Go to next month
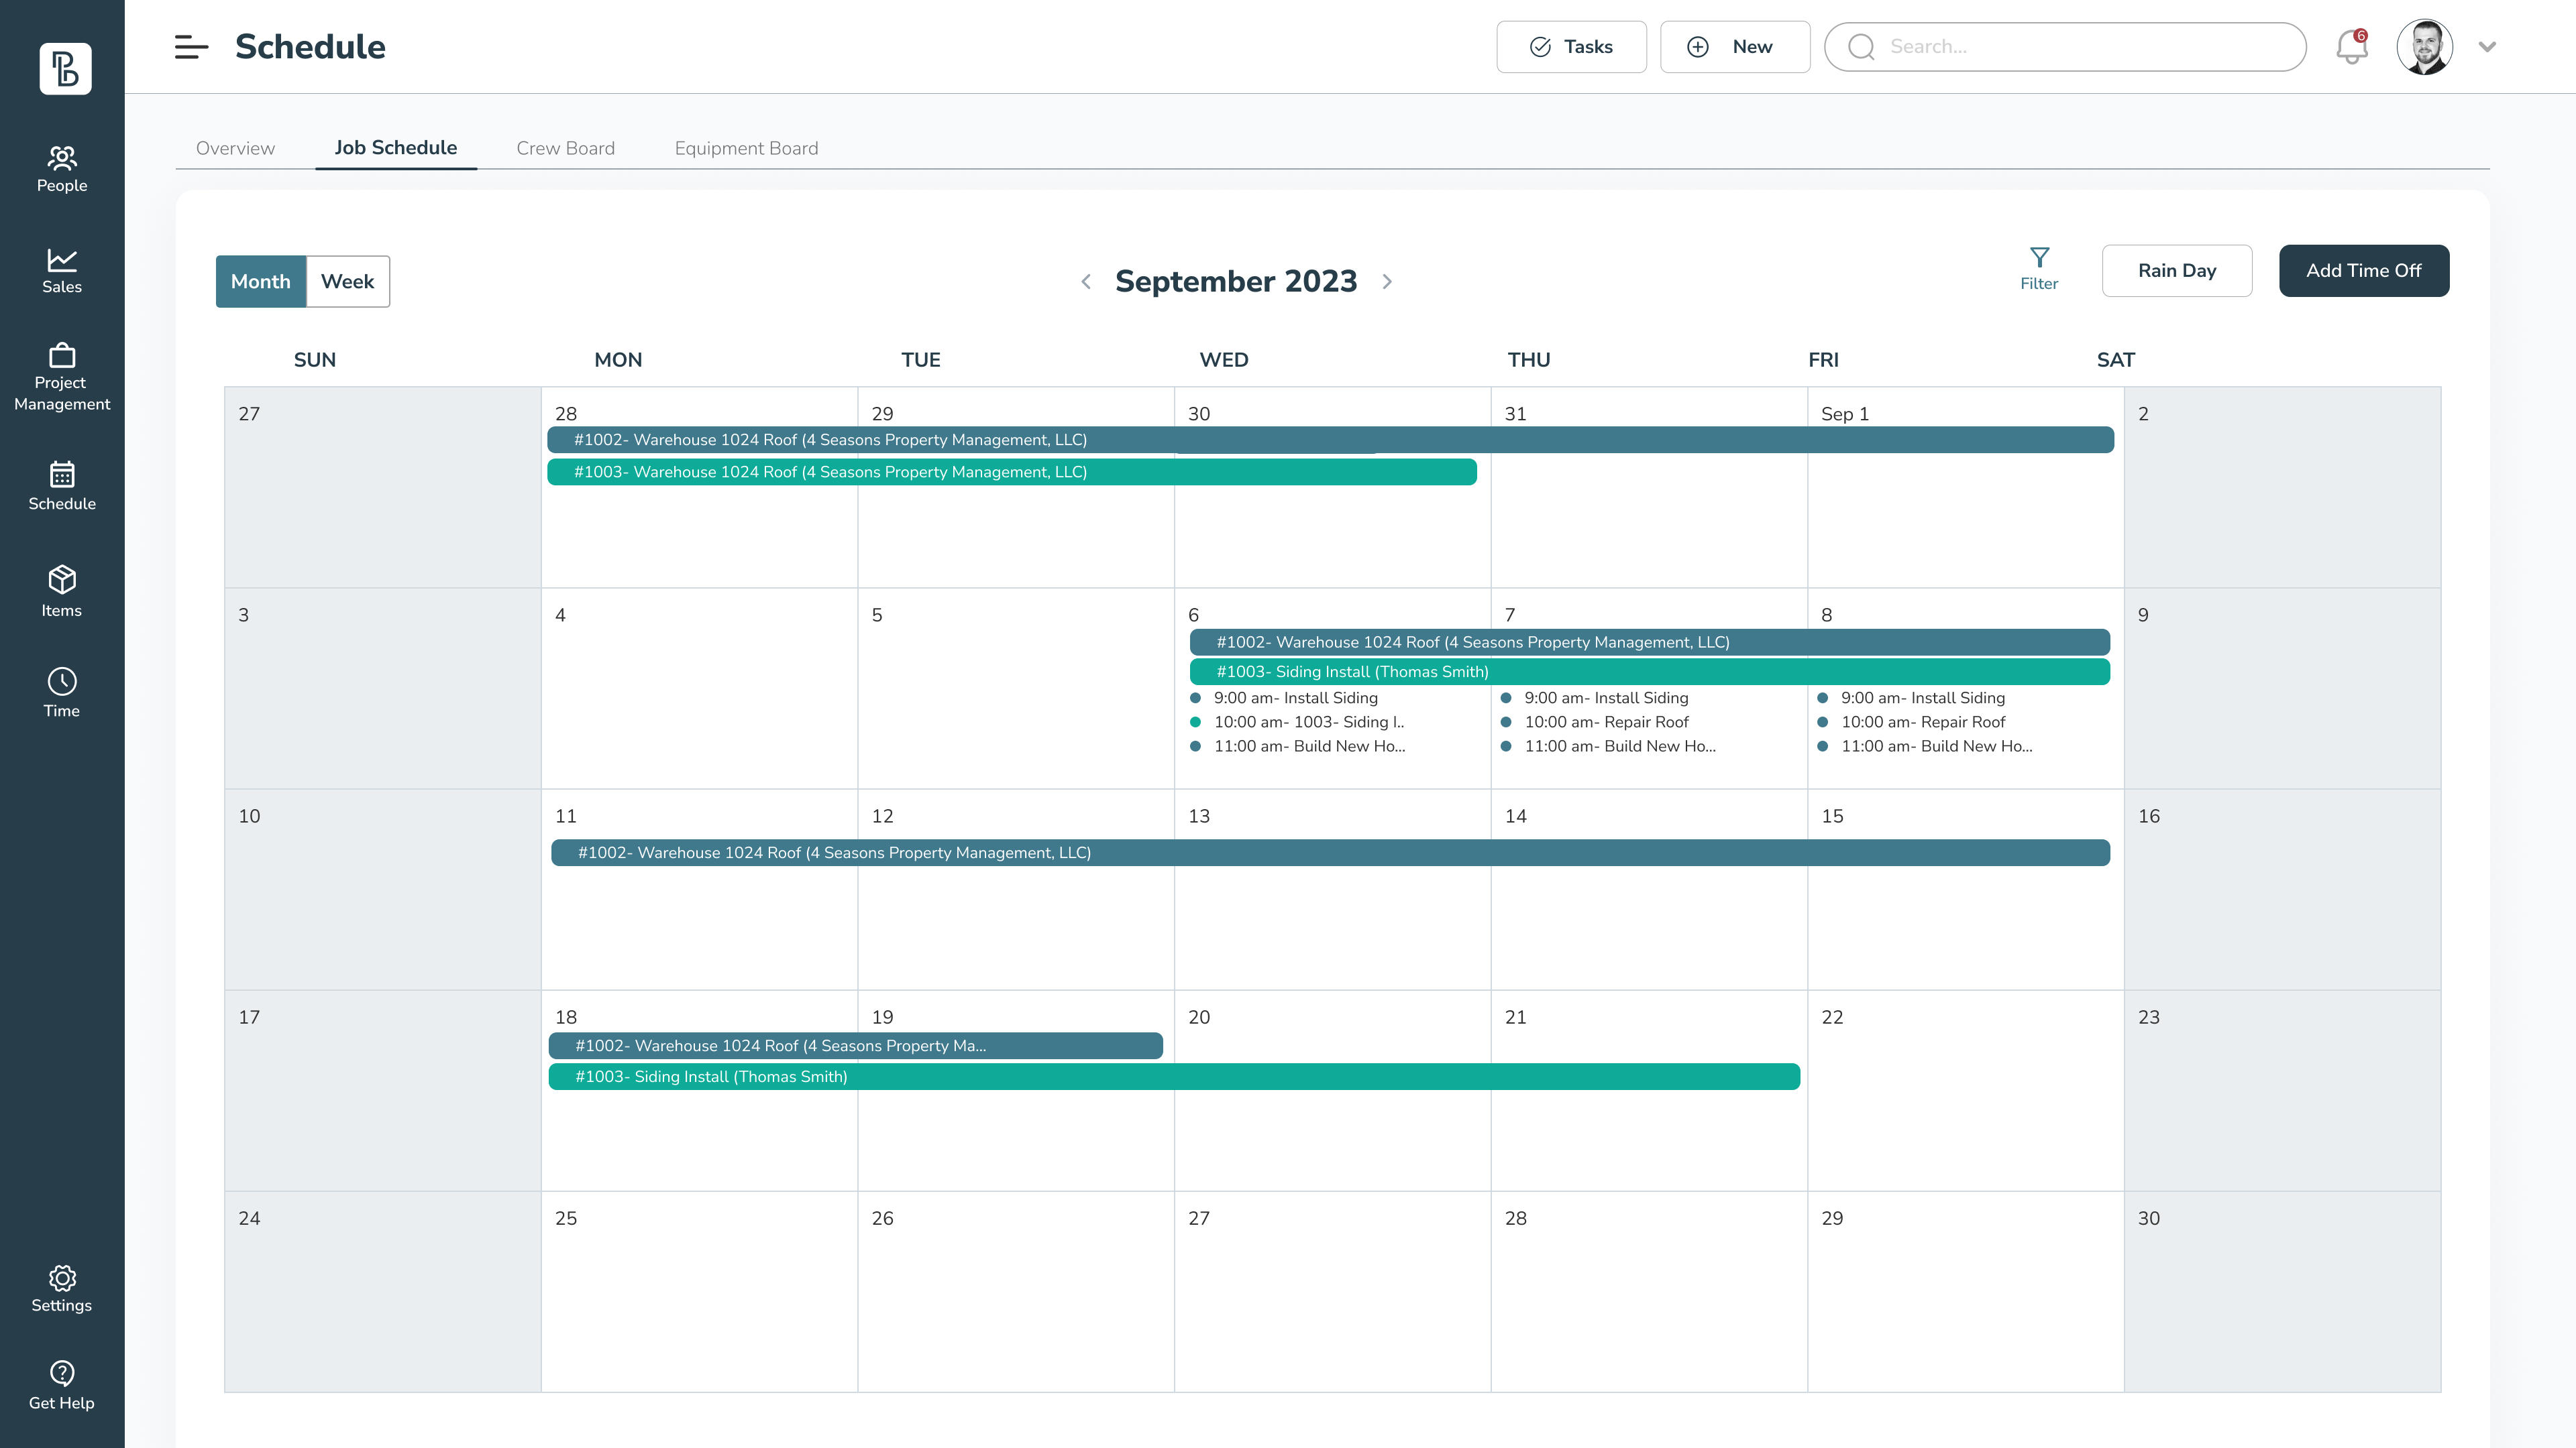Image resolution: width=2576 pixels, height=1448 pixels. pos(1387,282)
